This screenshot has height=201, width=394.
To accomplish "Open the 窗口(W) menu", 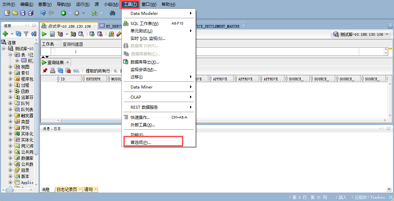I will pos(149,4).
